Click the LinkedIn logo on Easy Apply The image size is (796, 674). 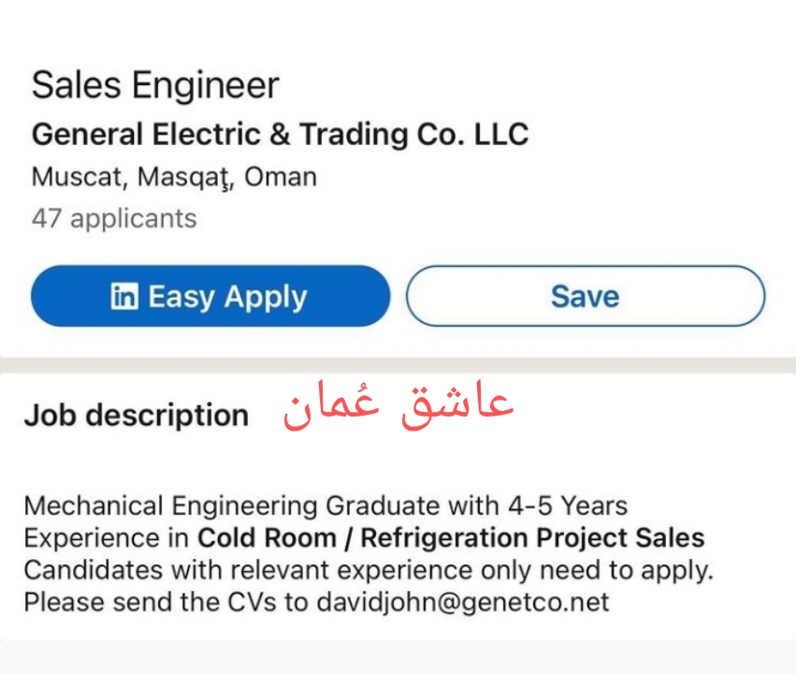point(123,297)
